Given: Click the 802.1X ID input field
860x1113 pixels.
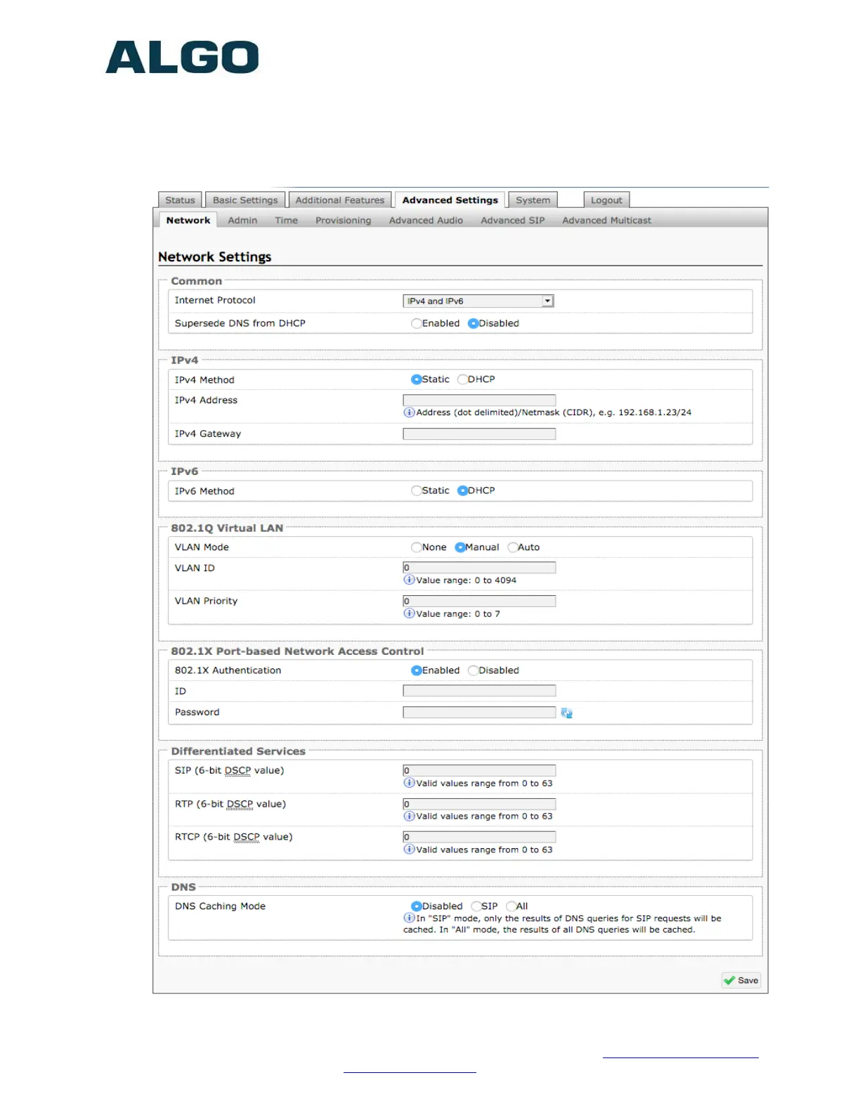Looking at the screenshot, I should point(479,691).
